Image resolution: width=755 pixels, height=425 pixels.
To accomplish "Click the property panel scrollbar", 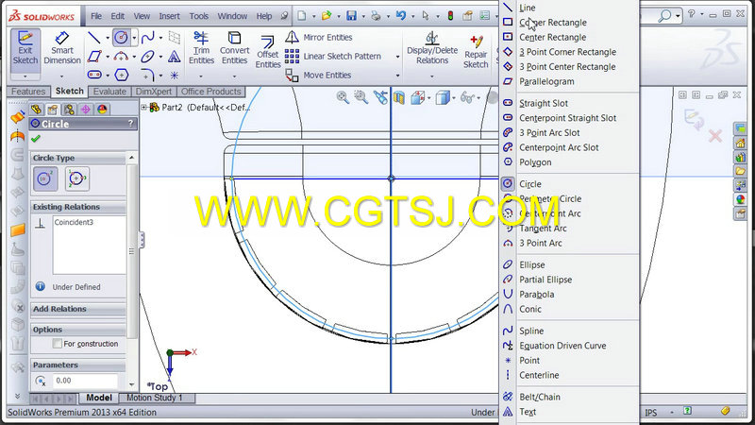I will click(x=131, y=250).
